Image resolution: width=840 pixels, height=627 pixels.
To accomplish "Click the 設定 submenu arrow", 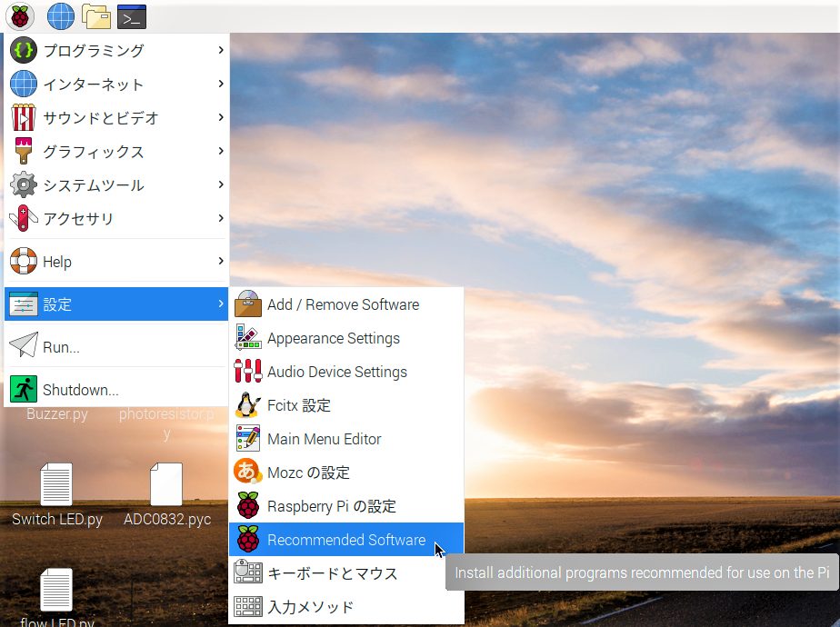I will coord(221,304).
